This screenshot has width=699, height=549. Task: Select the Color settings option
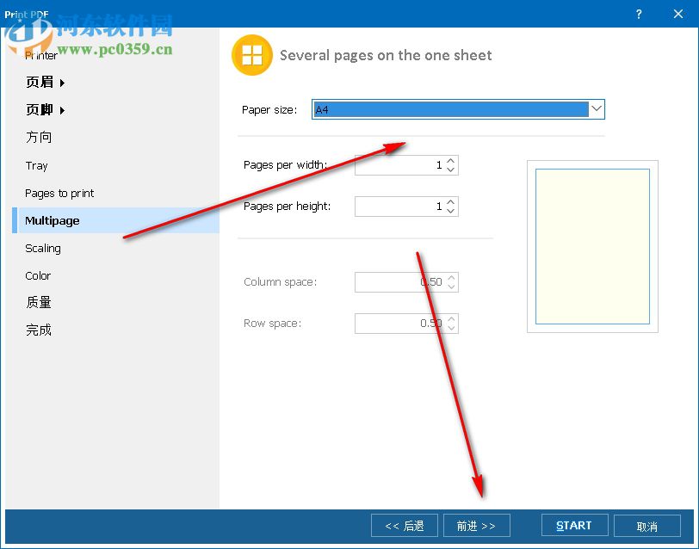[x=38, y=275]
